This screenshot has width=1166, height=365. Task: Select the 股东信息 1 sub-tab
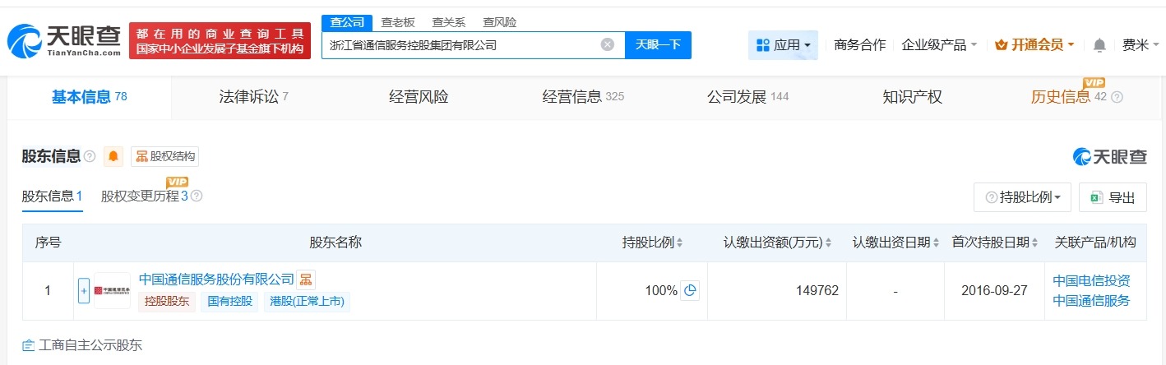click(x=52, y=196)
